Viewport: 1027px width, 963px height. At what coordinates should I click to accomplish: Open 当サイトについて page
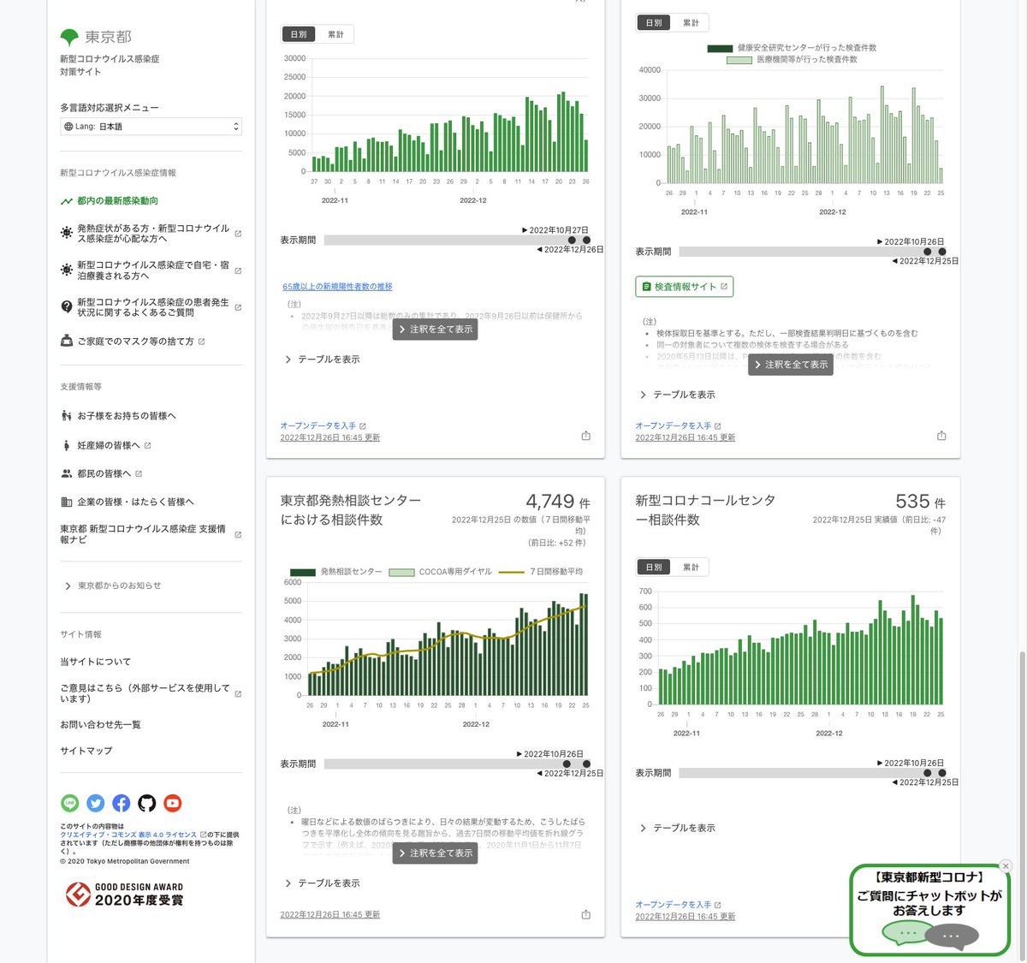click(x=96, y=662)
